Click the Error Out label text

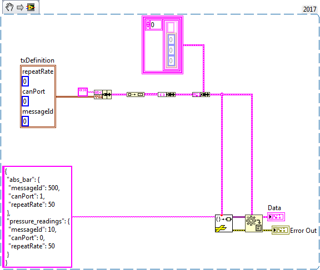[303, 231]
